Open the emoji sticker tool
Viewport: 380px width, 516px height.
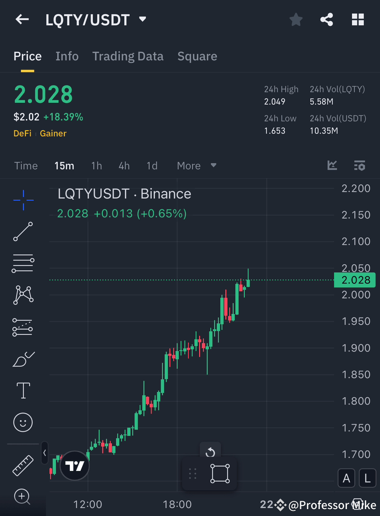pyautogui.click(x=23, y=422)
